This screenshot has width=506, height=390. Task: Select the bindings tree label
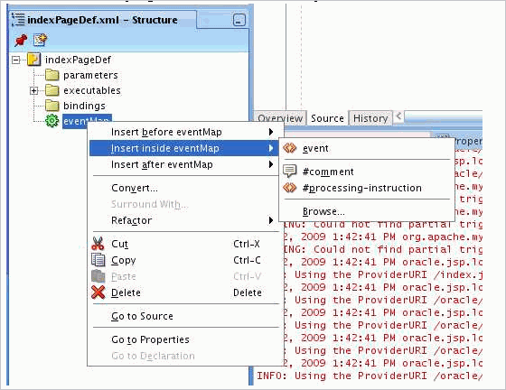point(85,106)
